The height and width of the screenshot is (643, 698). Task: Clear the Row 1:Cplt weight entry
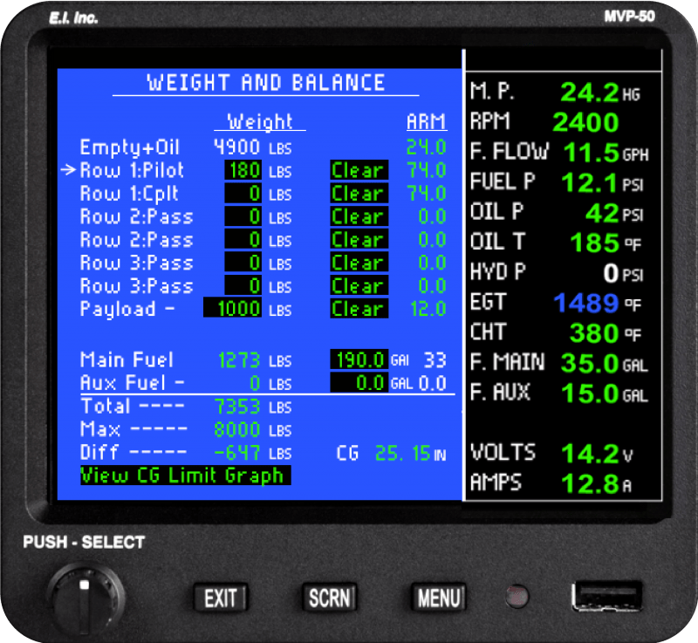(x=358, y=194)
